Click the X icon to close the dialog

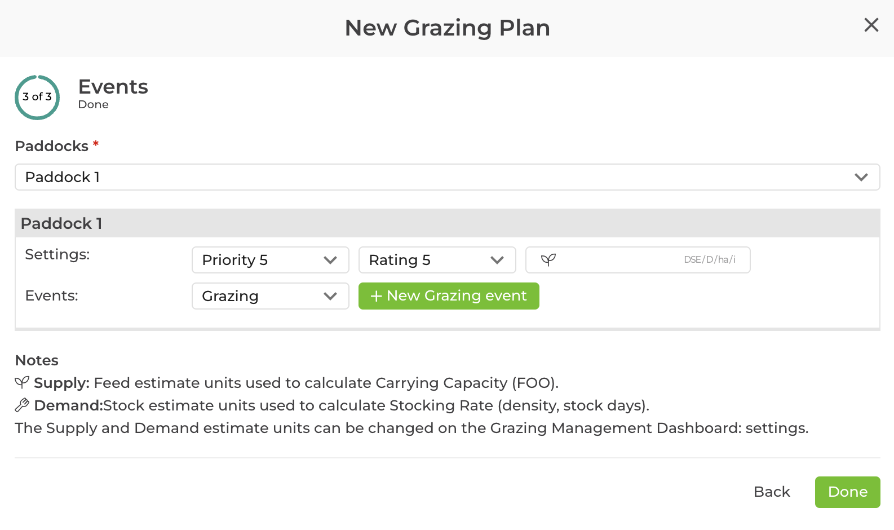[x=871, y=25]
